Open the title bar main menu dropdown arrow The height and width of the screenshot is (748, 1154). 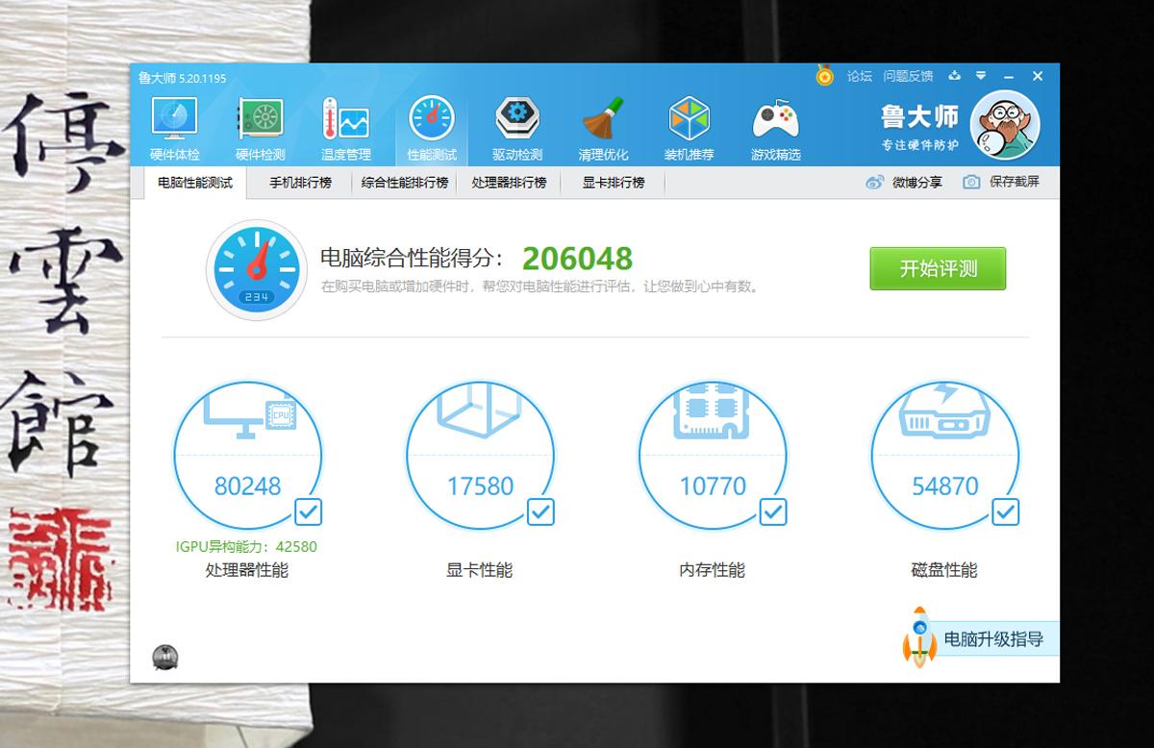[x=981, y=76]
